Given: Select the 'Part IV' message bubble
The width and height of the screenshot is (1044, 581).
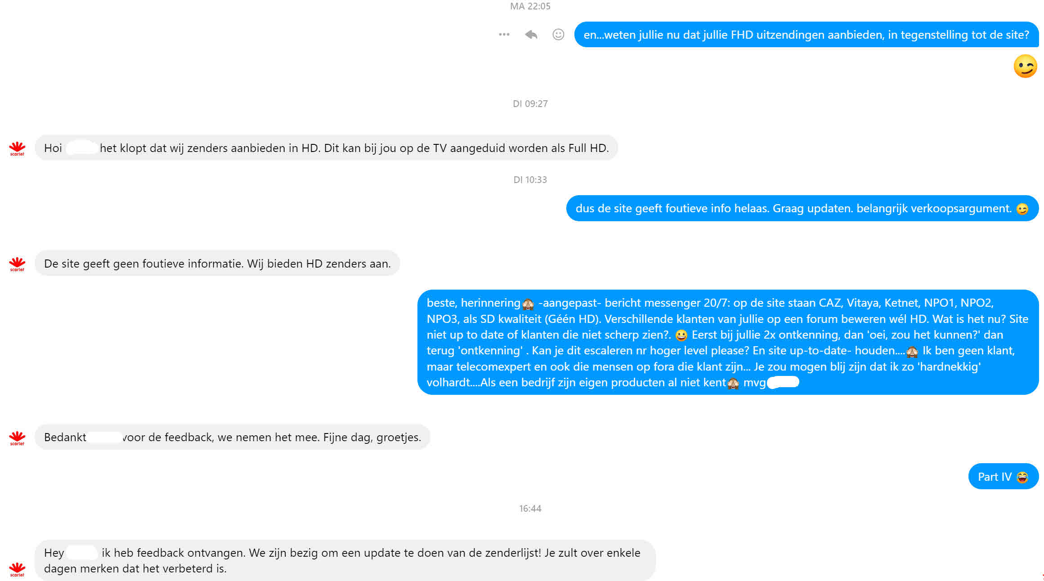Looking at the screenshot, I should (1003, 477).
